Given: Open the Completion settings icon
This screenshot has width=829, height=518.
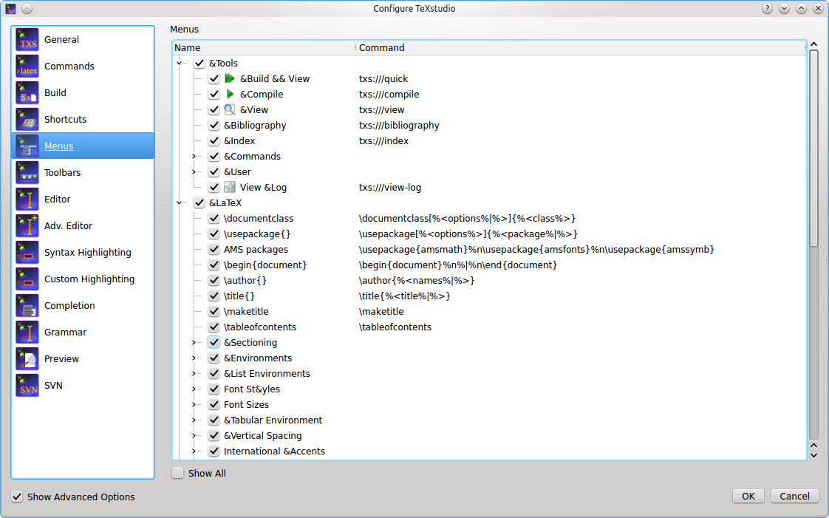Looking at the screenshot, I should (x=27, y=305).
